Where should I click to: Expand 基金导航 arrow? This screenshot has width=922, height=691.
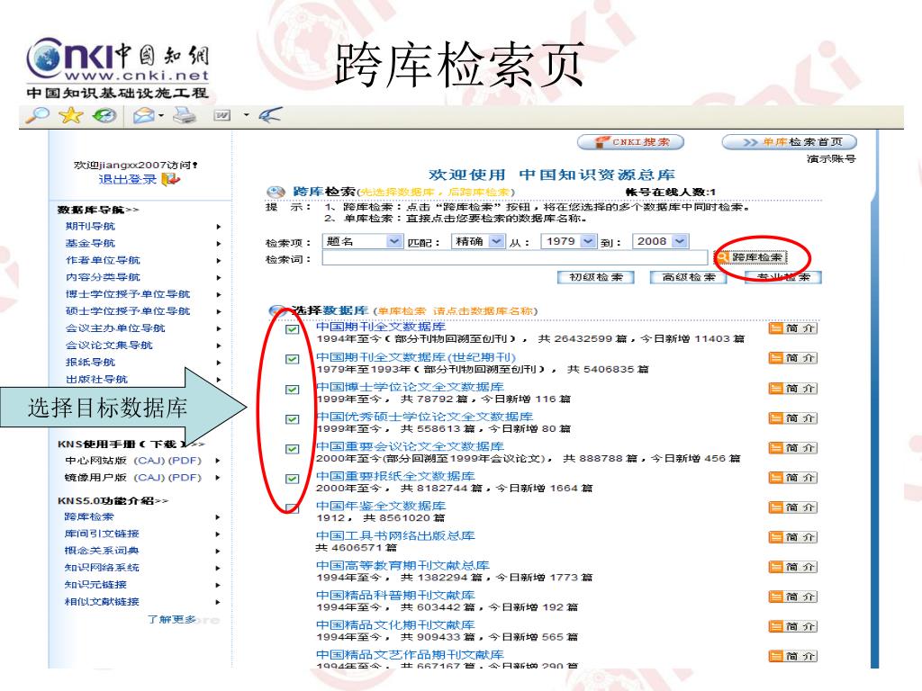click(x=218, y=244)
